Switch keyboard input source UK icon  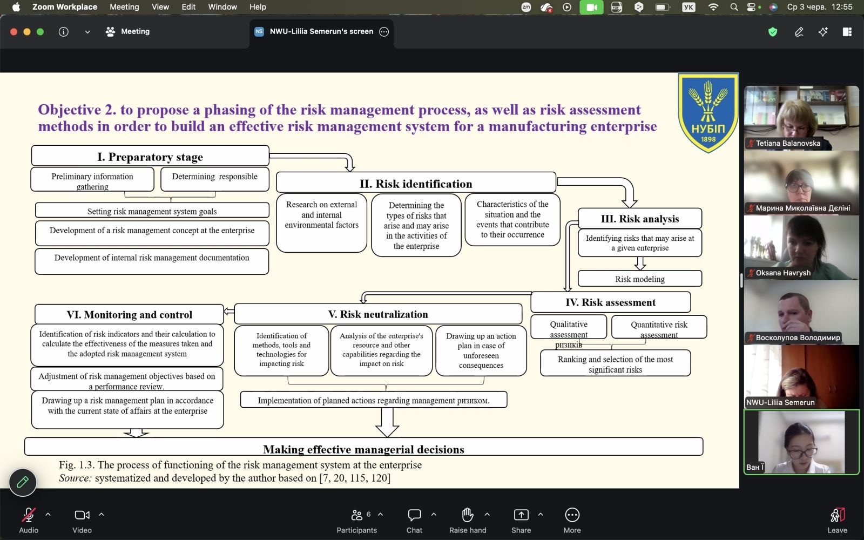[x=688, y=7]
